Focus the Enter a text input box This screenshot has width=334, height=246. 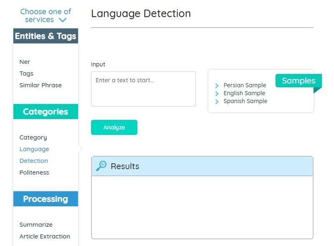143,89
